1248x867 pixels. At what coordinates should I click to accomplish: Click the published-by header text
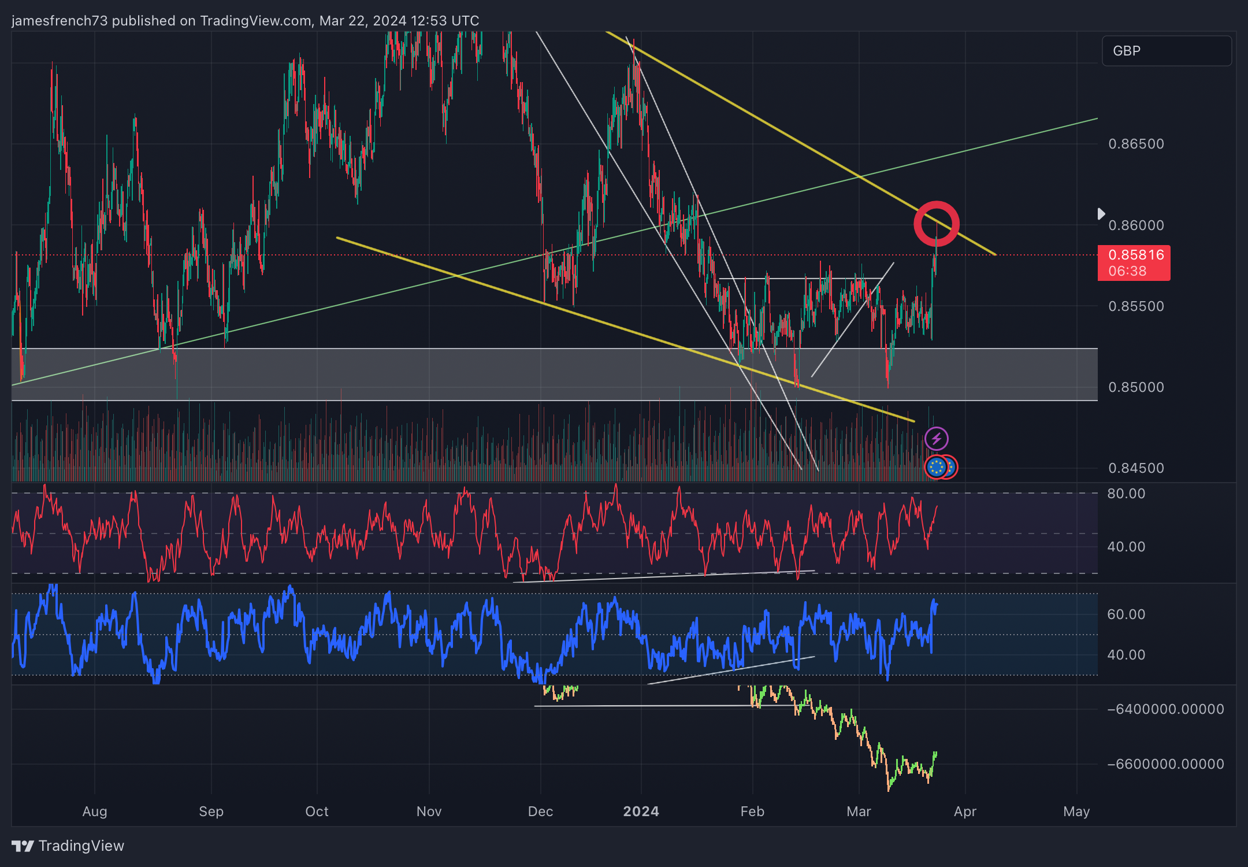[x=245, y=21]
